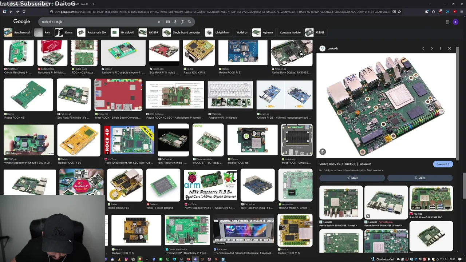This screenshot has height=262, width=466.
Task: Open Microsoft Edge from the taskbar
Action: point(175,259)
